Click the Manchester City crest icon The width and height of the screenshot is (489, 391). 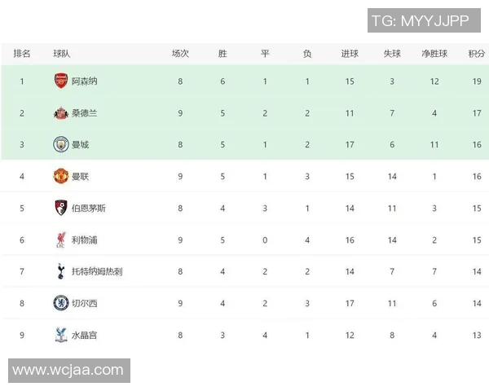[x=61, y=144]
